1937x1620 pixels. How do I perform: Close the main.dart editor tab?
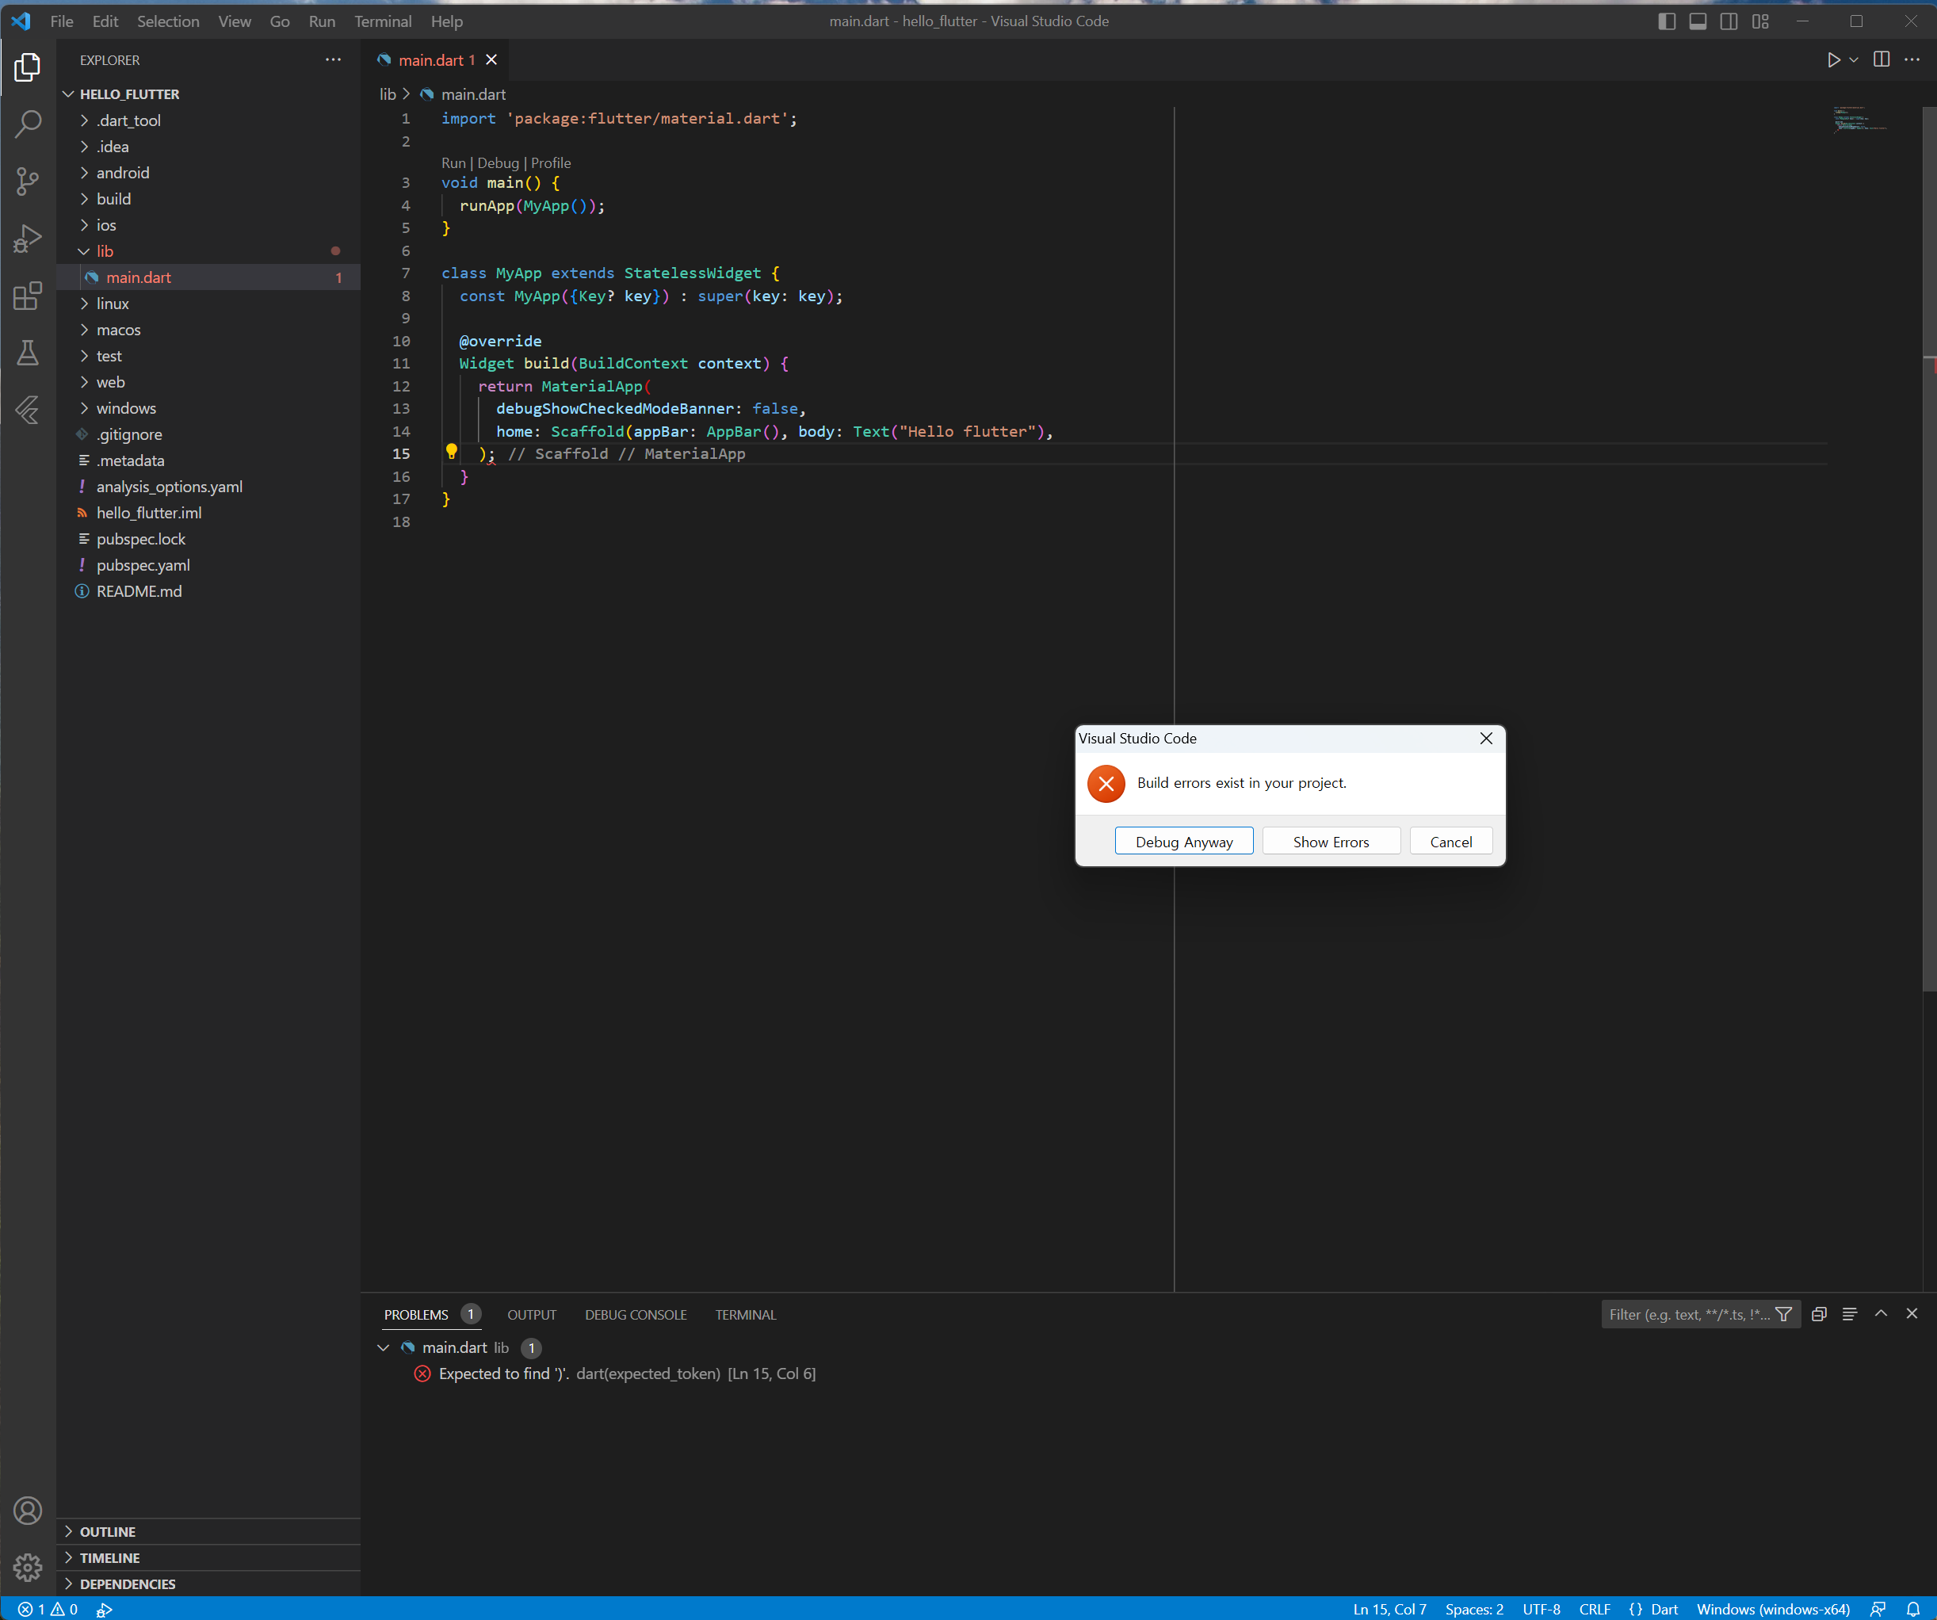tap(491, 60)
